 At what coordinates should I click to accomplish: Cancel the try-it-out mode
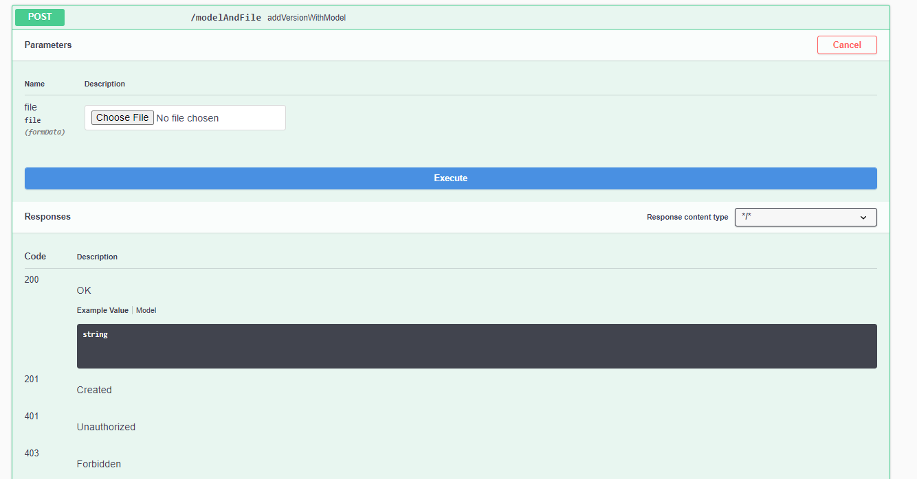(x=847, y=45)
